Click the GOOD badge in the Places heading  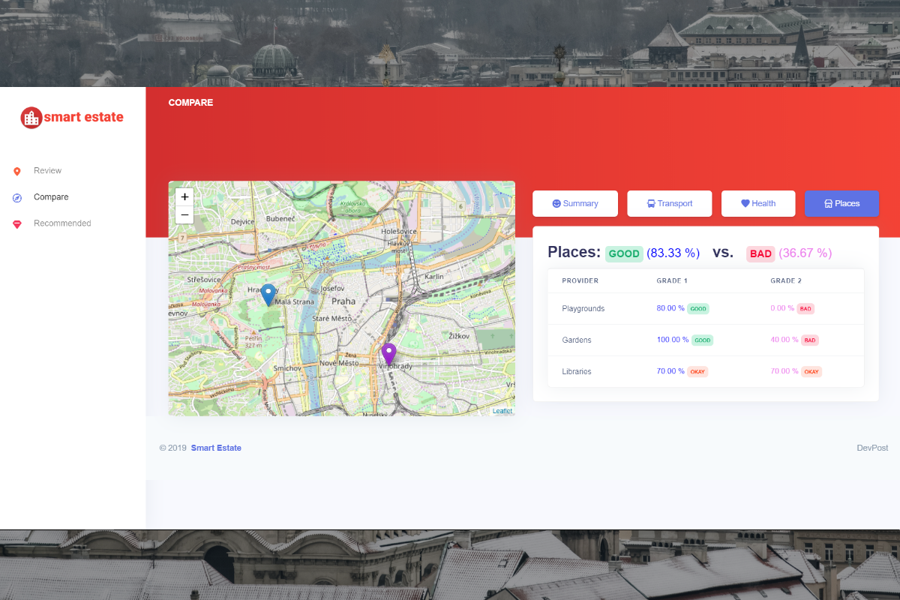624,253
